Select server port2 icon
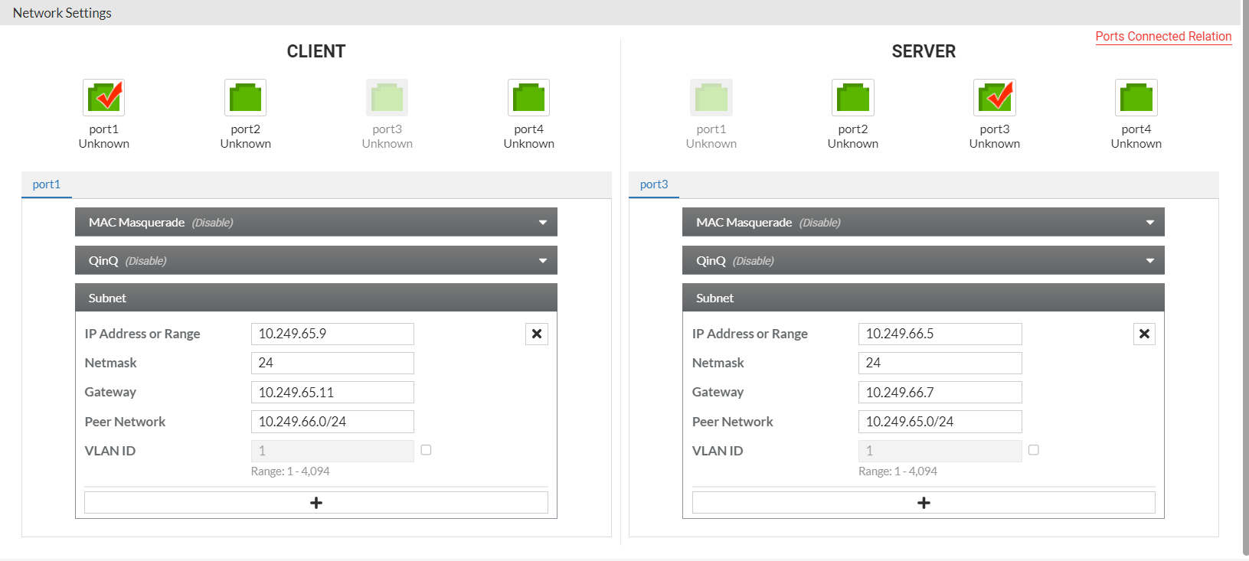The width and height of the screenshot is (1249, 561). [x=852, y=97]
